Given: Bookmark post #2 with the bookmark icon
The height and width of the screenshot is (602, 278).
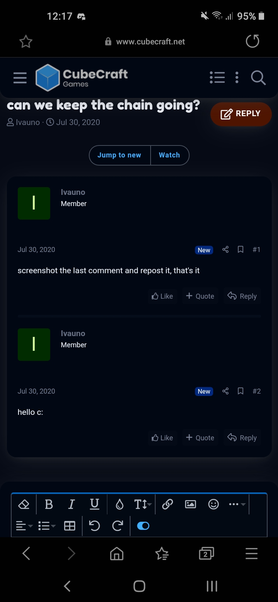Looking at the screenshot, I should [x=241, y=391].
